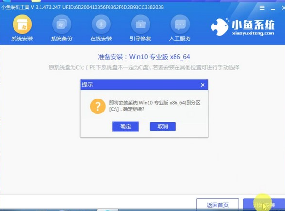Click the 引导修复 tab label
This screenshot has height=211, width=285.
click(x=140, y=38)
